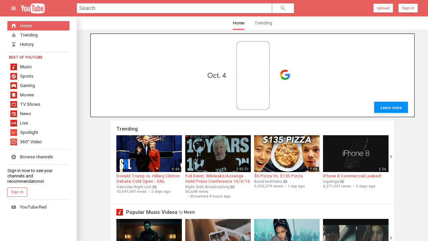Open the iFhone 8 video thumbnail

(x=356, y=154)
